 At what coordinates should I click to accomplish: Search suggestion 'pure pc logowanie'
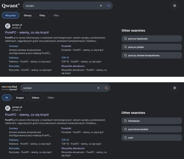(x=152, y=39)
